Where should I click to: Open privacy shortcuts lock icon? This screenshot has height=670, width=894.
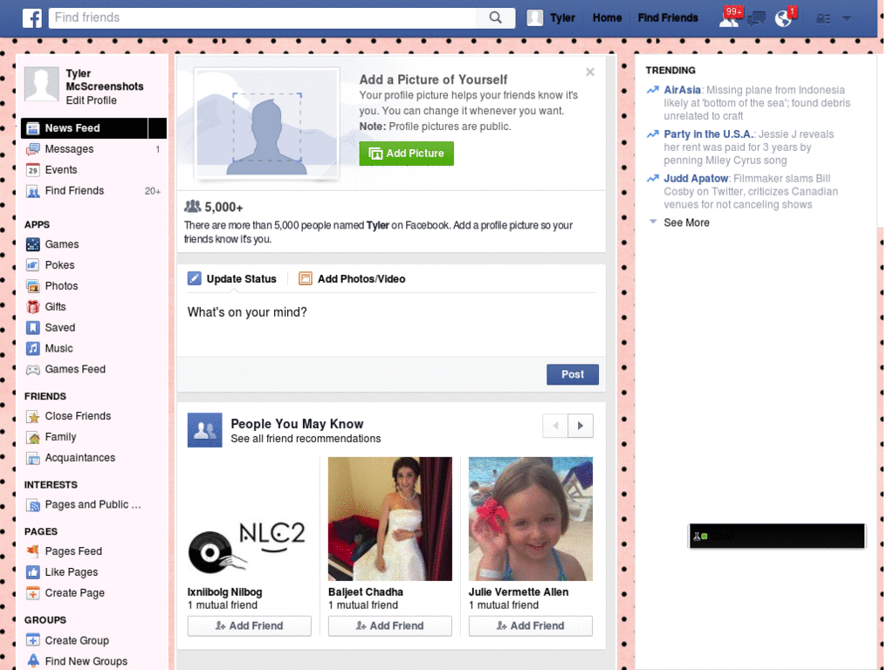click(822, 19)
